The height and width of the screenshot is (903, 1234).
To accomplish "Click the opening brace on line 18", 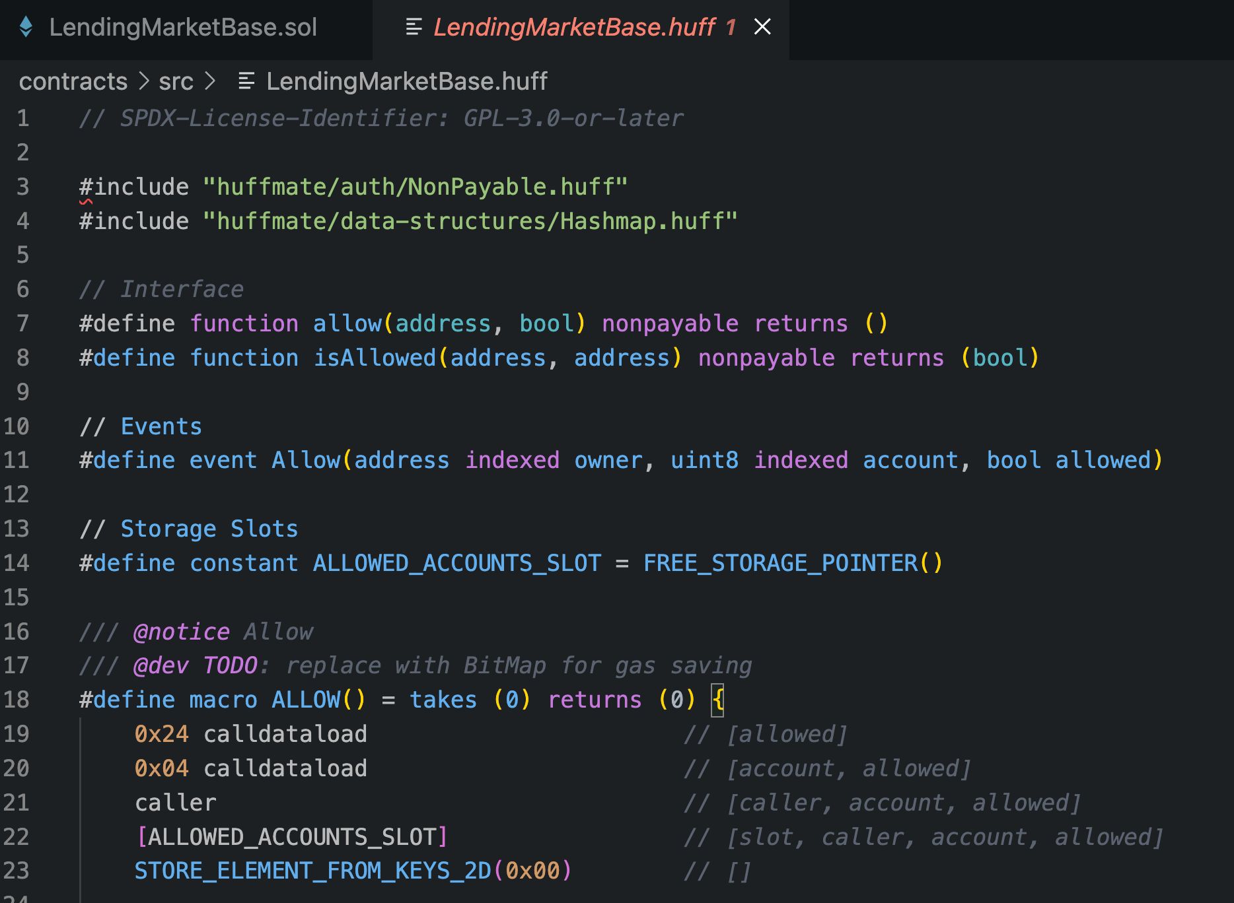I will tap(718, 700).
